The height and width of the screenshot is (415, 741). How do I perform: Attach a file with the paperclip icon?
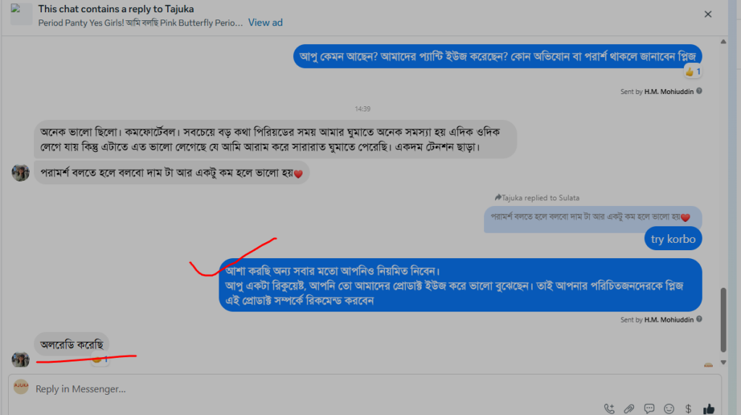point(629,408)
